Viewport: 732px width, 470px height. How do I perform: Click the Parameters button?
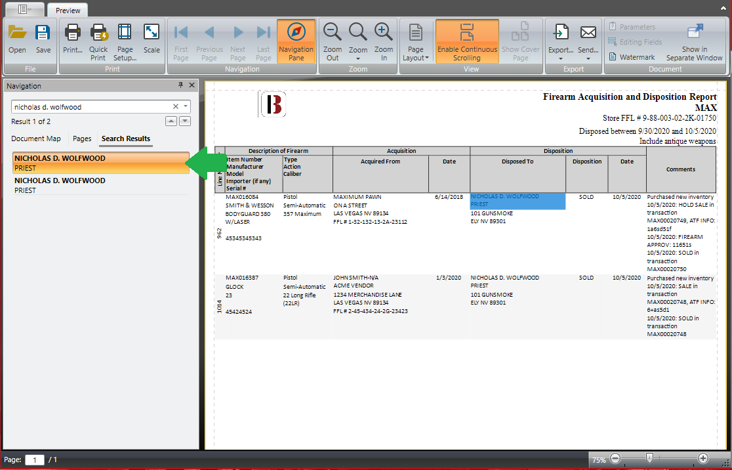[x=632, y=27]
